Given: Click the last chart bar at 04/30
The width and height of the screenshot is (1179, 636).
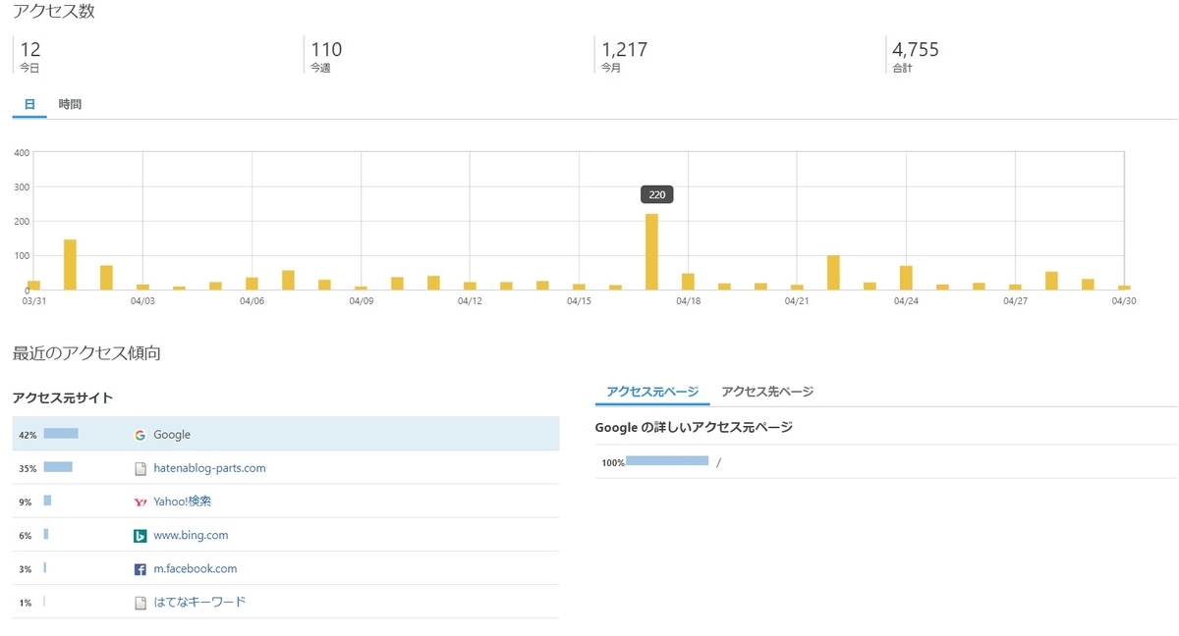Looking at the screenshot, I should pos(1124,288).
